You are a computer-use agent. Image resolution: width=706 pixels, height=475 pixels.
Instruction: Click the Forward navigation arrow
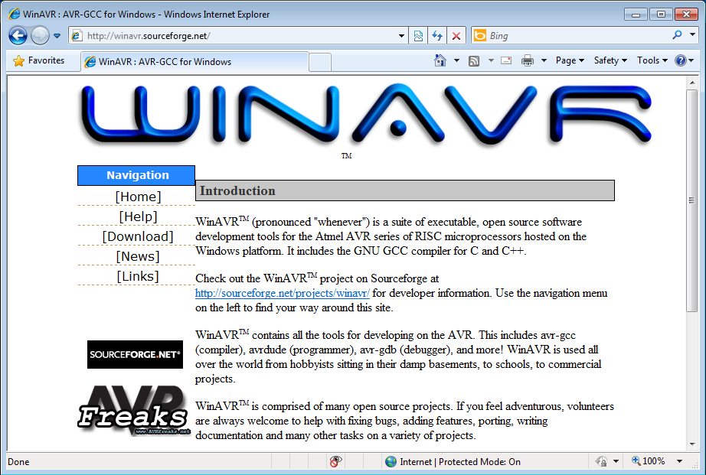(x=40, y=35)
